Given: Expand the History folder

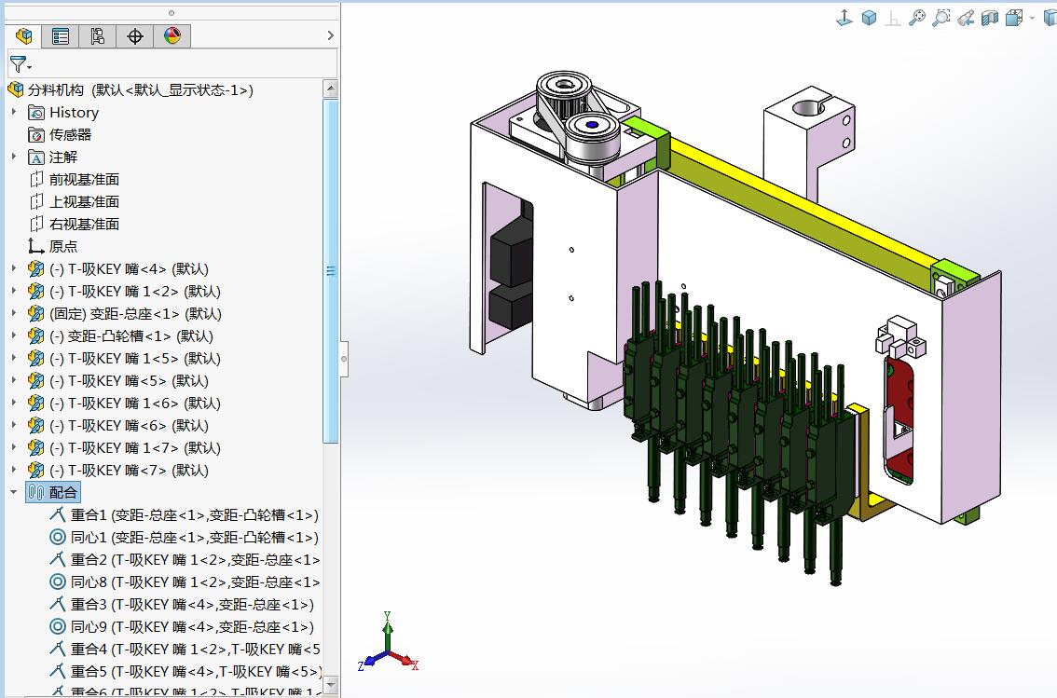Looking at the screenshot, I should [x=14, y=112].
